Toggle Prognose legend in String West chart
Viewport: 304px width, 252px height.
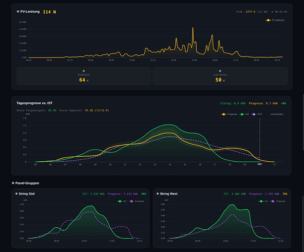coord(278,201)
